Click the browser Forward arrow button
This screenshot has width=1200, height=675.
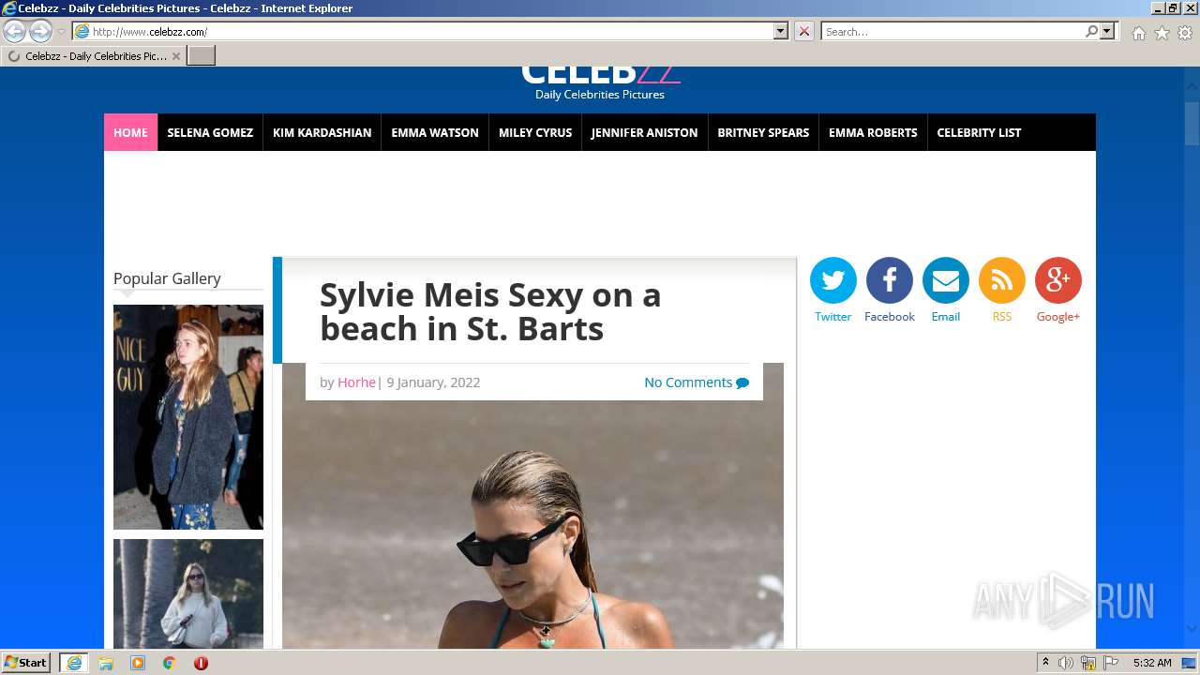click(x=40, y=32)
